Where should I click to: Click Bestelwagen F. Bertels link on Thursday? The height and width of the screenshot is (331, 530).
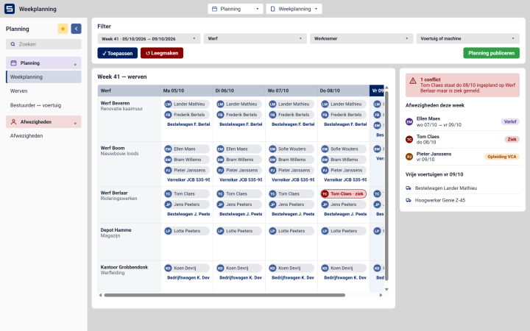coord(345,124)
